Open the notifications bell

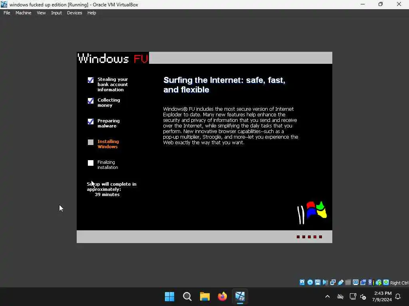coord(398,296)
